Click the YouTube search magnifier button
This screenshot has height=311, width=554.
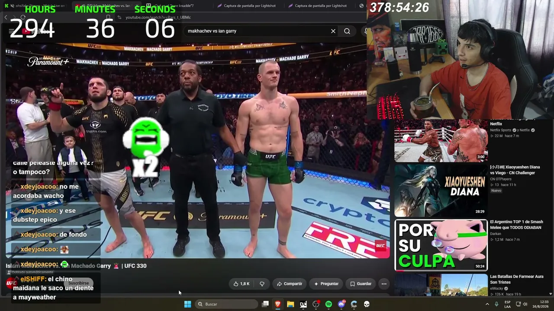[x=347, y=31]
